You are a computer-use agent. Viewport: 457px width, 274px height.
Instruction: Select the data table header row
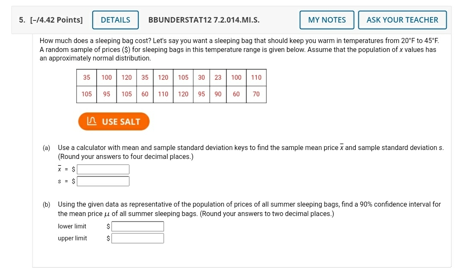tap(171, 78)
